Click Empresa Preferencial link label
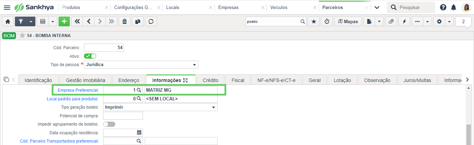 [78, 90]
